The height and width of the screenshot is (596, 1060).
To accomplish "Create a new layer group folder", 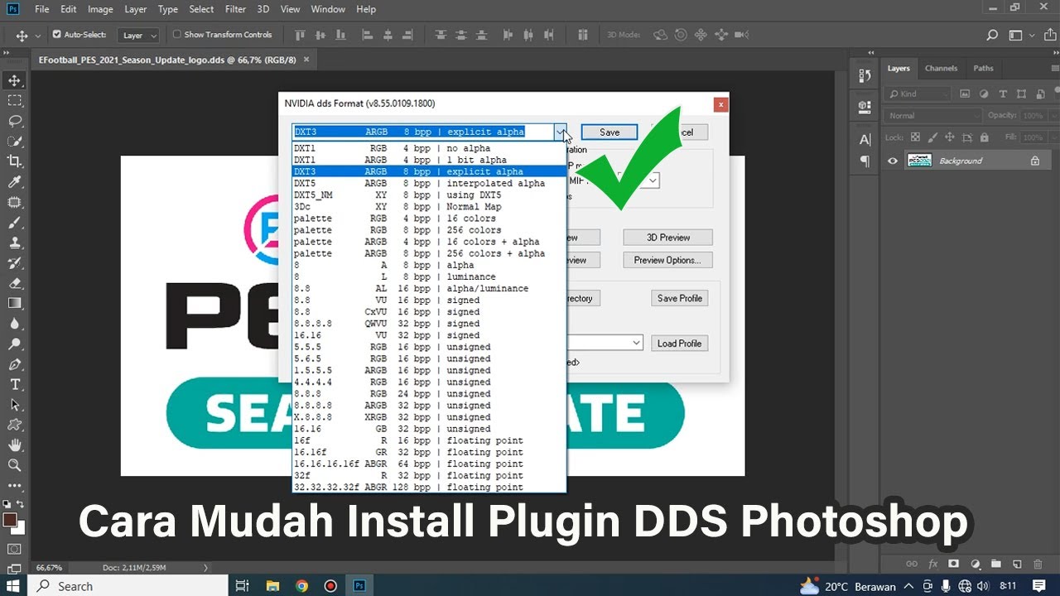I will pos(996,564).
